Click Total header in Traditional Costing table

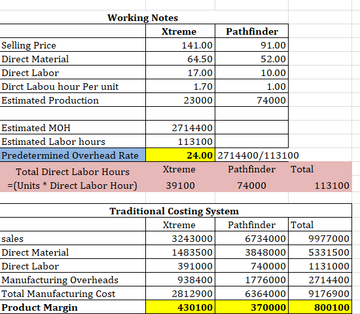tap(320, 225)
